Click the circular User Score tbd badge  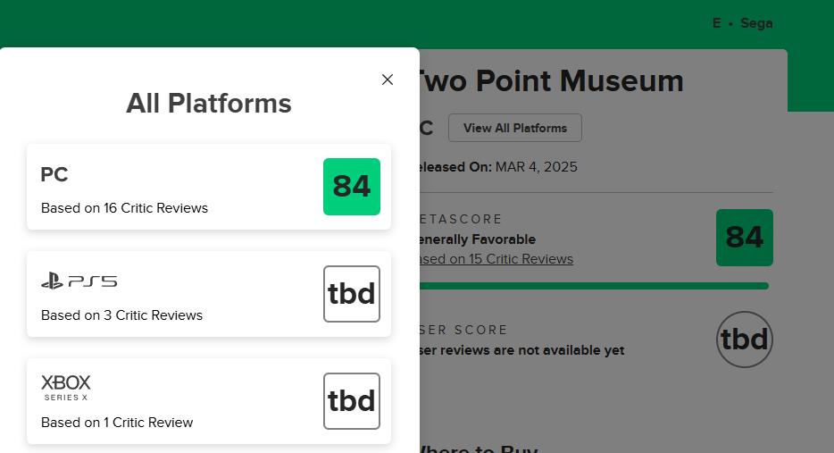point(744,340)
